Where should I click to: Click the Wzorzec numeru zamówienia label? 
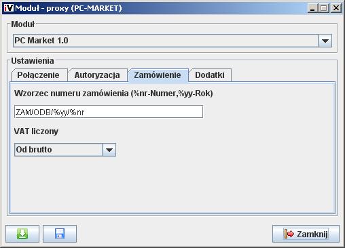(113, 94)
